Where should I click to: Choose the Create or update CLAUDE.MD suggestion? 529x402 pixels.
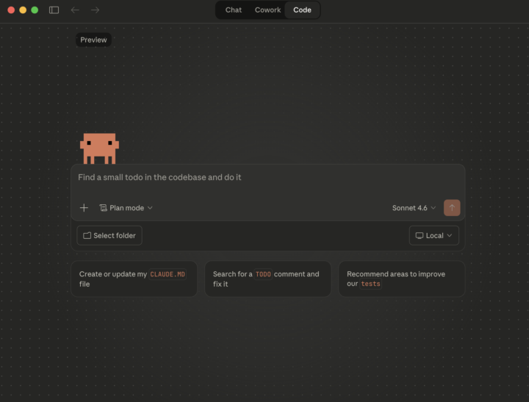coord(134,279)
